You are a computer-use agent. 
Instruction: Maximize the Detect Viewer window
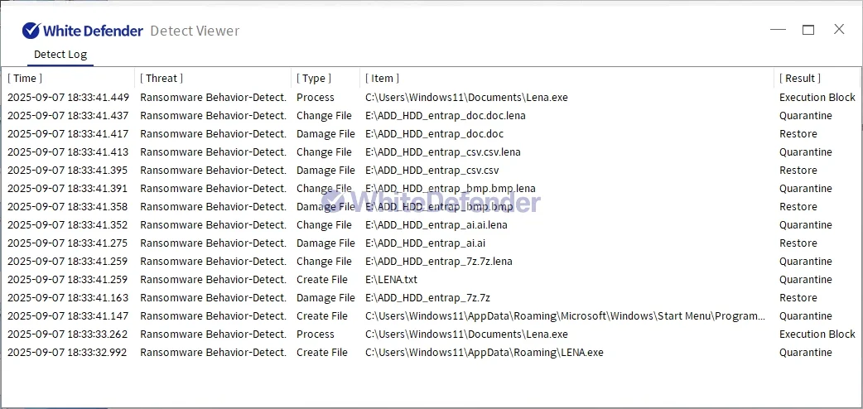(x=808, y=30)
